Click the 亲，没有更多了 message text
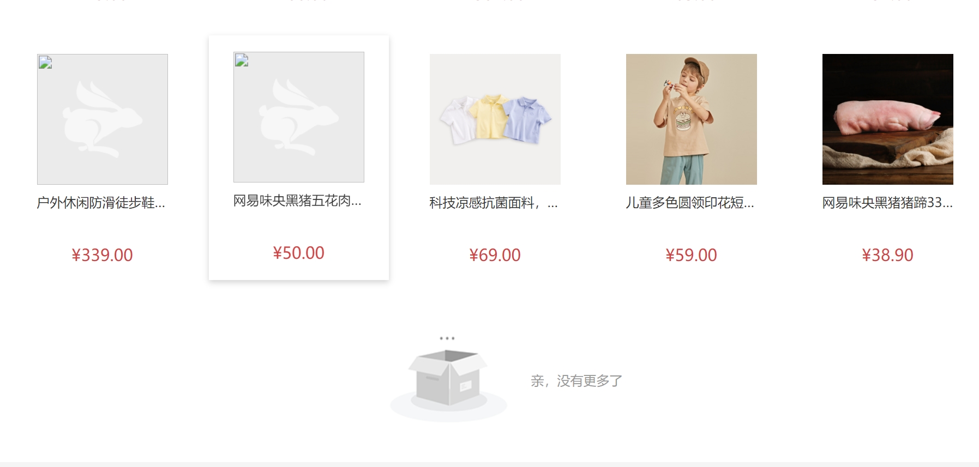979x467 pixels. click(576, 381)
